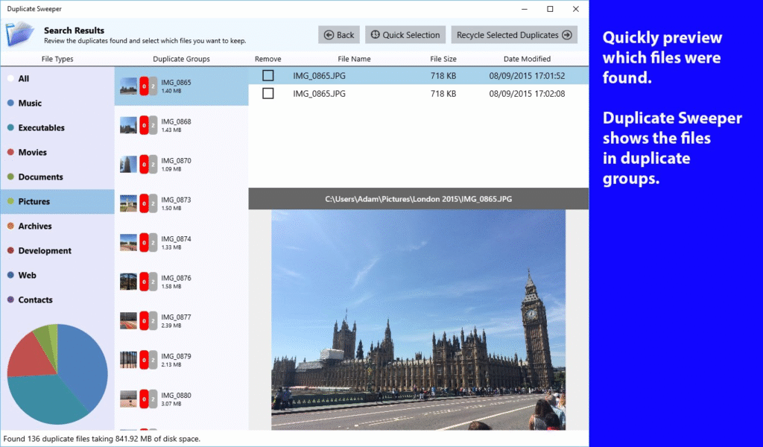Click the red remove counter badge for IMG_0868
This screenshot has height=447, width=763.
coord(144,125)
